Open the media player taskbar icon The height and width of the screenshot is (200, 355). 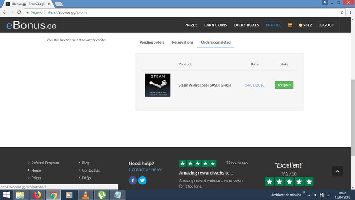[69, 195]
